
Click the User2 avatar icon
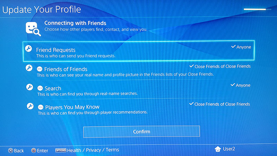click(218, 149)
